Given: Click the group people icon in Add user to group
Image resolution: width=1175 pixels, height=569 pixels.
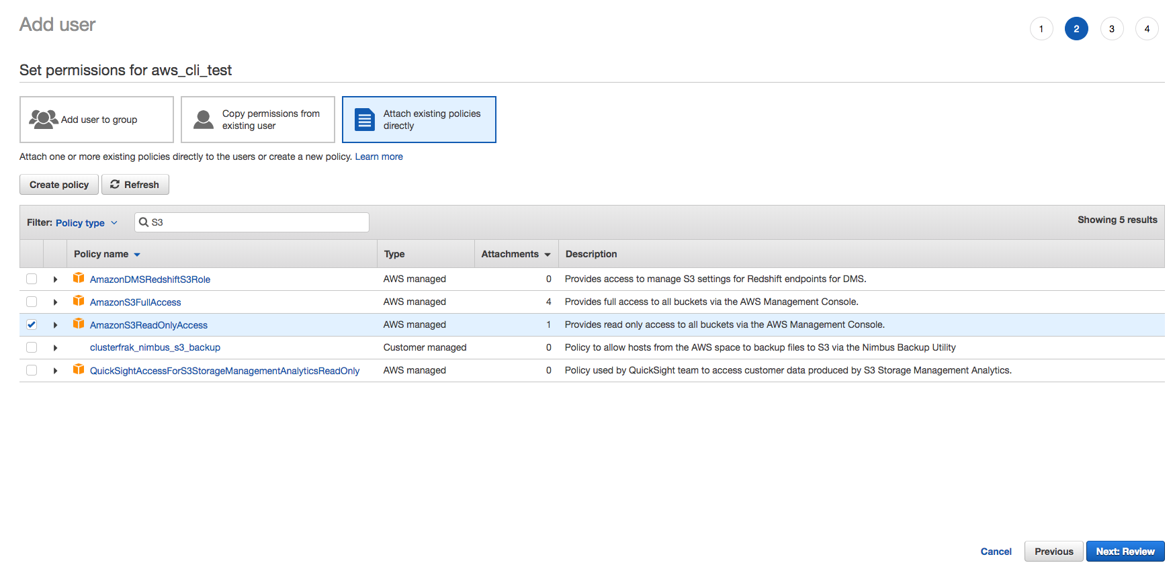Looking at the screenshot, I should (43, 120).
